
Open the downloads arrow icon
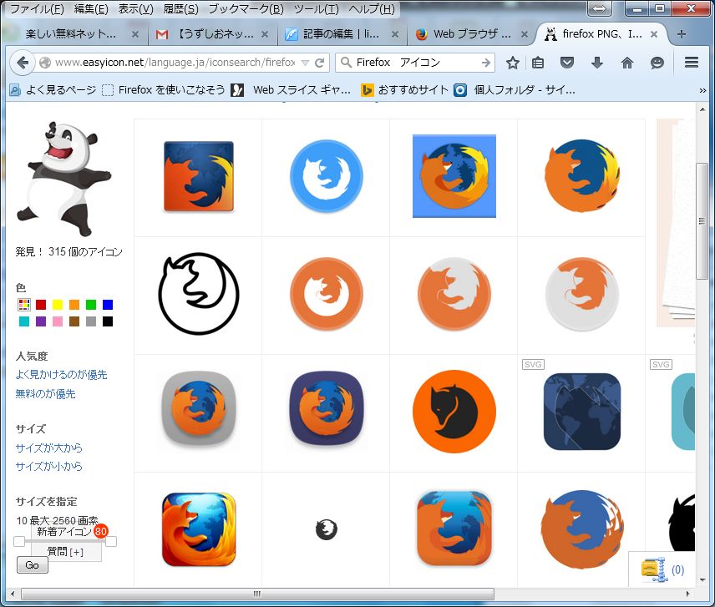pyautogui.click(x=597, y=63)
